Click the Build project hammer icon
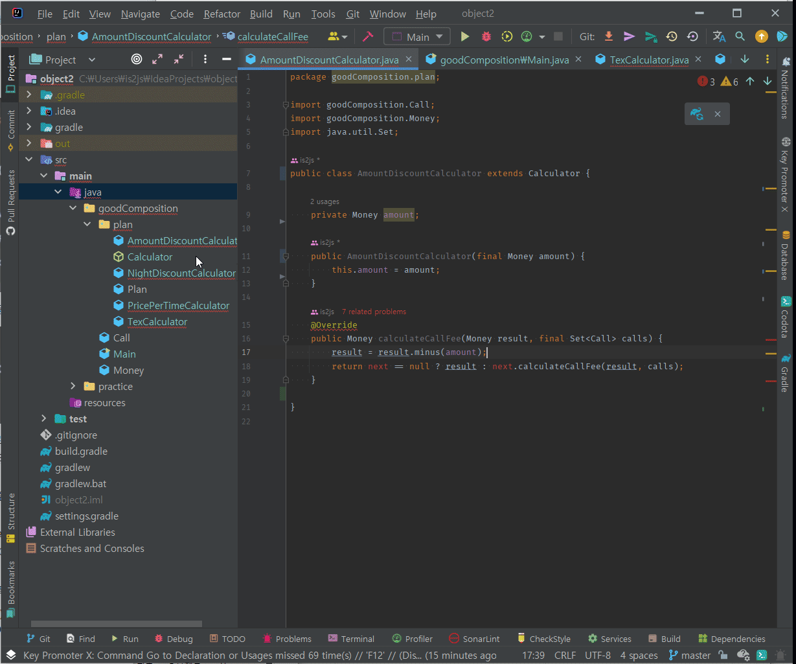Image resolution: width=796 pixels, height=664 pixels. 368,37
